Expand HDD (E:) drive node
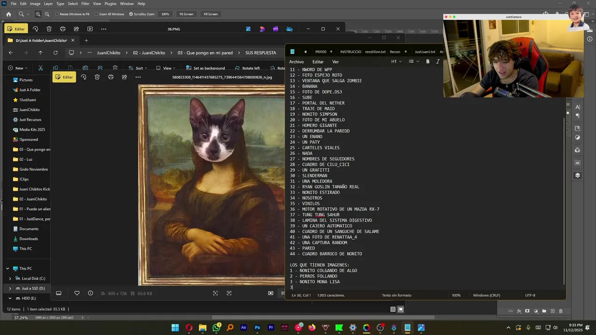The width and height of the screenshot is (596, 335). tap(10, 298)
